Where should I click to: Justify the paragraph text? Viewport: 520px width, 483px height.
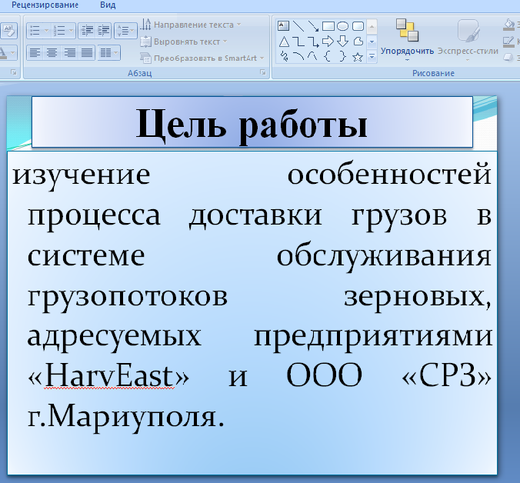(87, 53)
